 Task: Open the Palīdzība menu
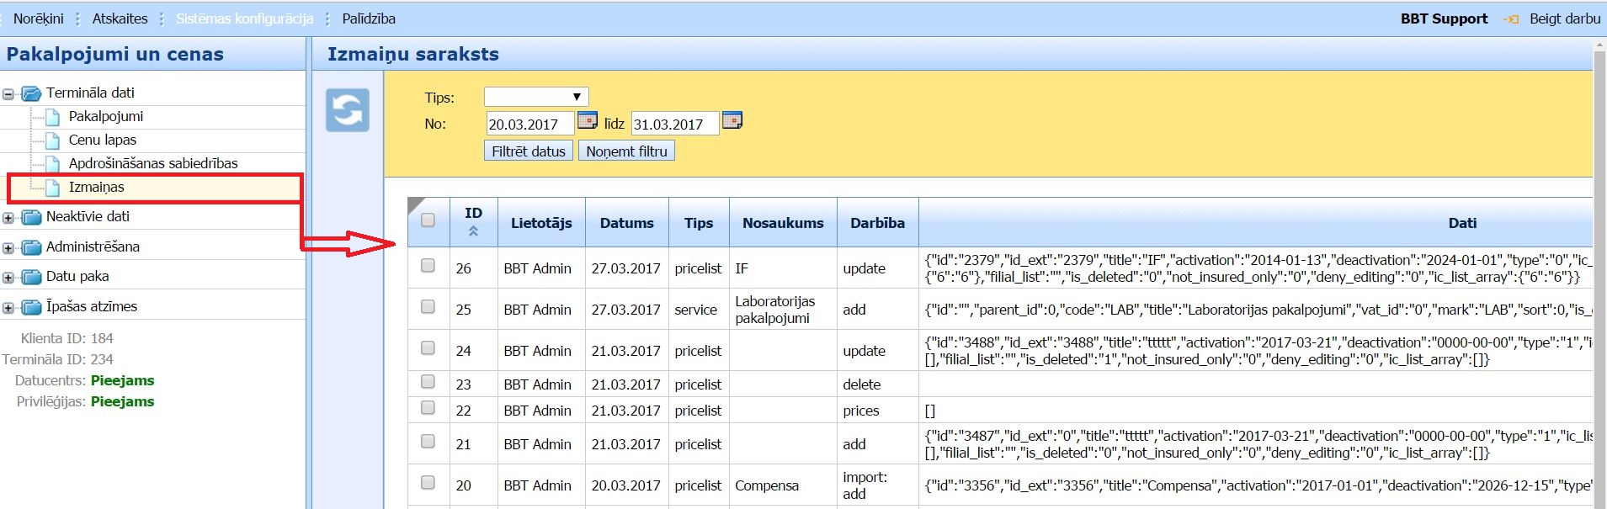[369, 19]
